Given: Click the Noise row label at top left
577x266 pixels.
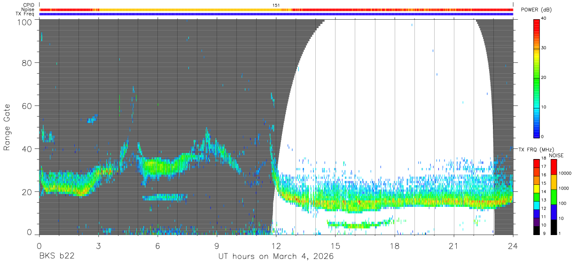Looking at the screenshot, I should pyautogui.click(x=28, y=9).
